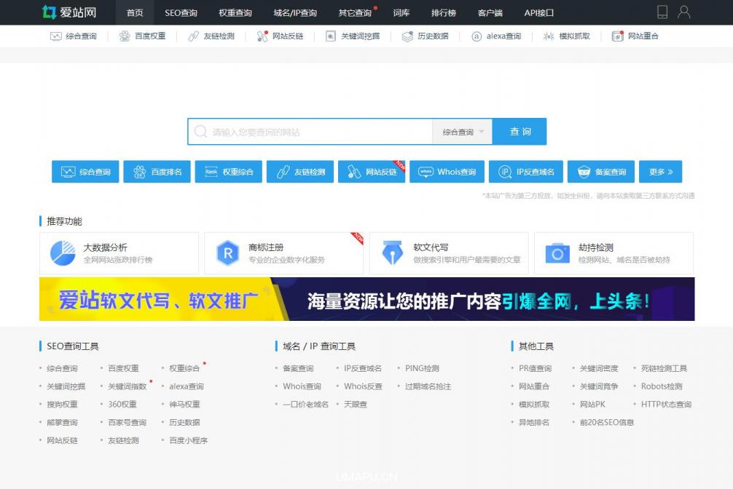Open 劫持检测 via its camera icon
This screenshot has width=733, height=489.
[559, 251]
